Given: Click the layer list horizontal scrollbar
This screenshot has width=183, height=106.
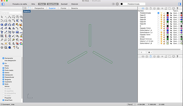Looking at the screenshot, I should point(159,49).
